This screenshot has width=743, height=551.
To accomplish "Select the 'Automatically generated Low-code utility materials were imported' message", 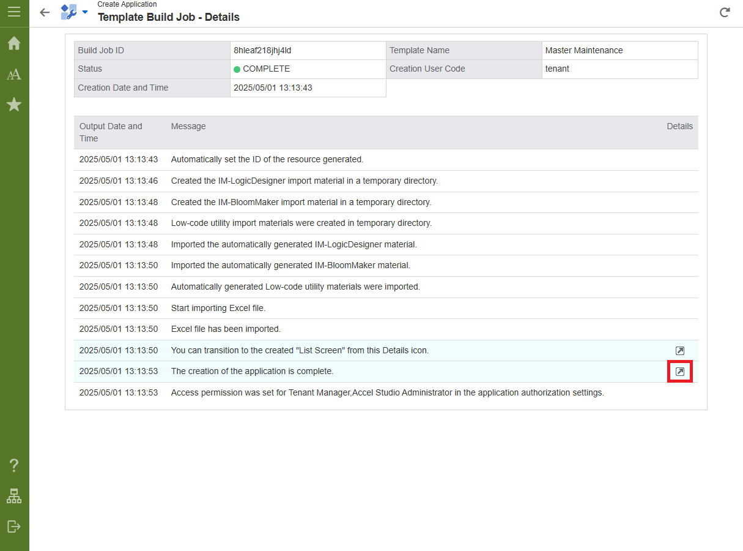I will pyautogui.click(x=295, y=287).
